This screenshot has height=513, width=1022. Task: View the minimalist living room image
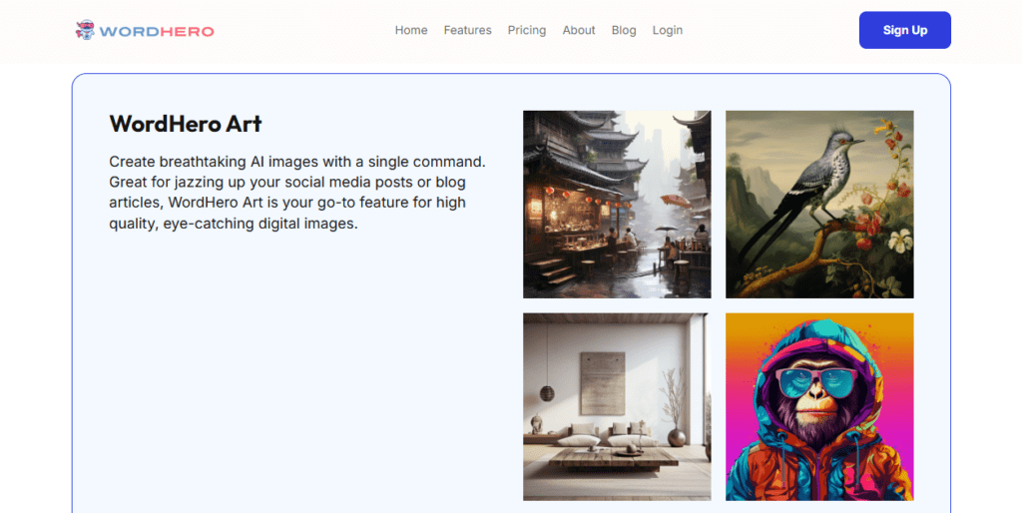pos(617,406)
